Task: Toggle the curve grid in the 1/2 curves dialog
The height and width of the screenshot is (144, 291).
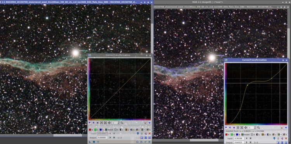Action: click(x=150, y=123)
